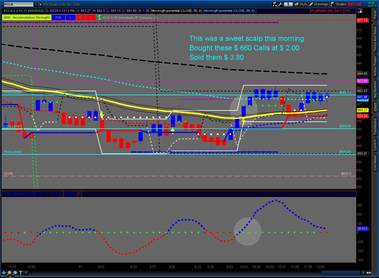The height and width of the screenshot is (278, 379).
Task: Click the 655.01 price axis label
Action: click(x=362, y=153)
